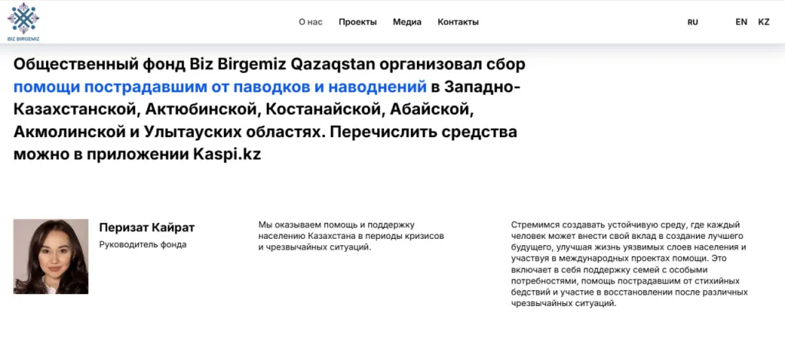This screenshot has width=785, height=346.
Task: Click the BIZ BIRGEMIZ text under the logo
Action: click(x=23, y=38)
